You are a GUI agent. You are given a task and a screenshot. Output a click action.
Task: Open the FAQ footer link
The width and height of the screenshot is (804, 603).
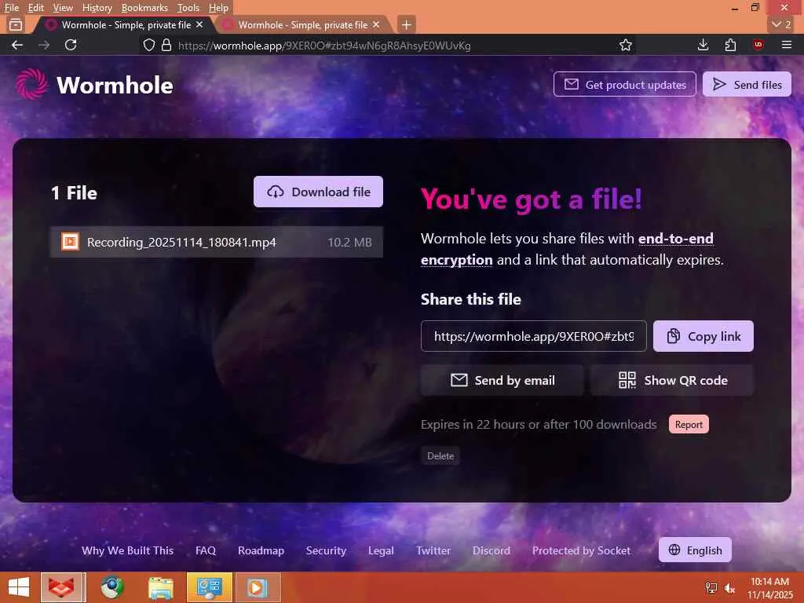[206, 550]
